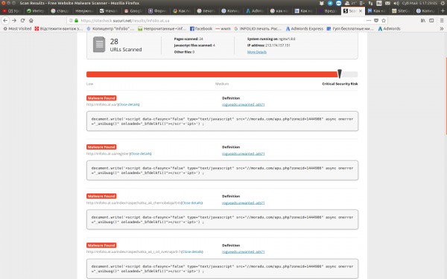Close details for http://infolio.at.ua/ entry
Image resolution: width=447 pixels, height=279 pixels.
[x=129, y=104]
